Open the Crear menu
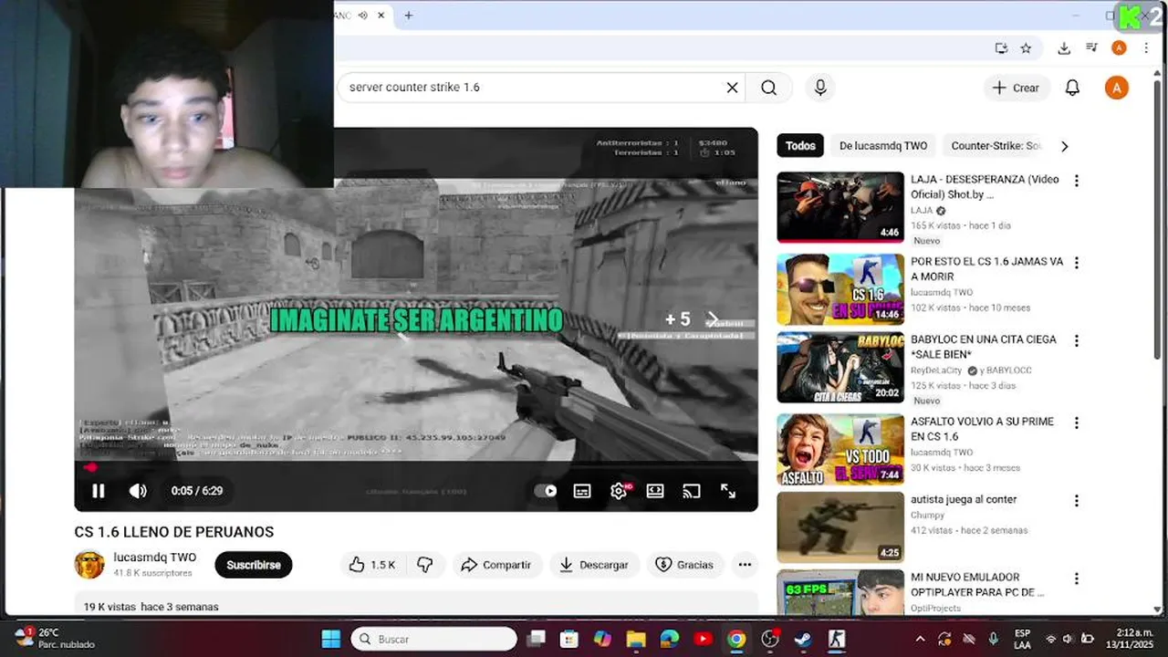The width and height of the screenshot is (1168, 657). click(x=1017, y=88)
